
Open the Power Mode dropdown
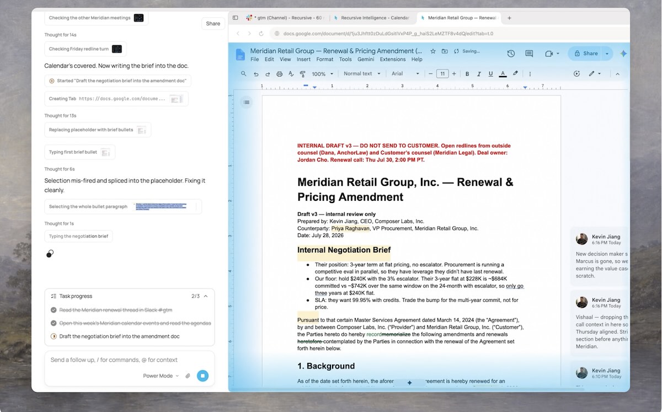click(x=161, y=376)
